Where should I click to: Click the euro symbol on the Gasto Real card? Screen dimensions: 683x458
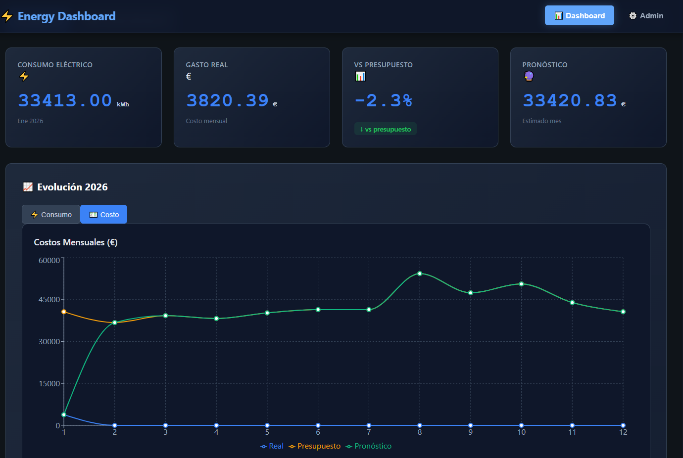(x=189, y=77)
